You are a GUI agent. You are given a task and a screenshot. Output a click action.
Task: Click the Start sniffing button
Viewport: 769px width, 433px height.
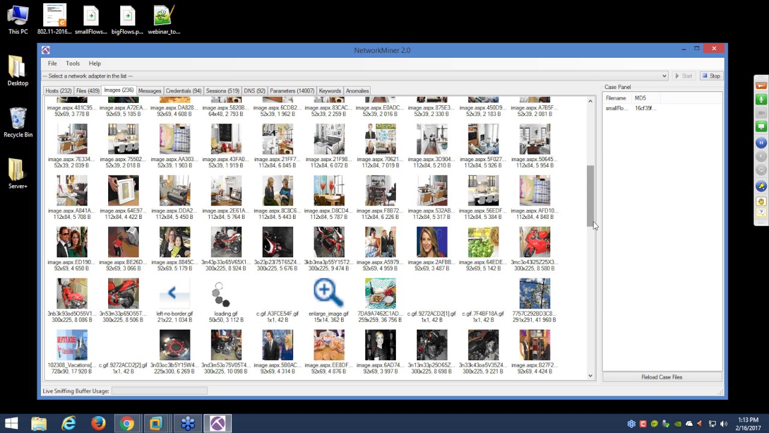[684, 76]
